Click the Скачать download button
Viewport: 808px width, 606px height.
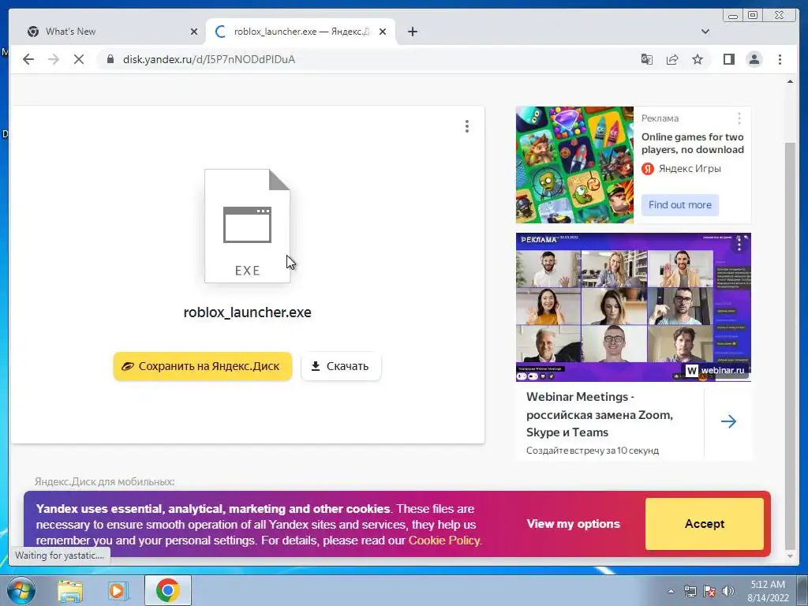pyautogui.click(x=341, y=366)
